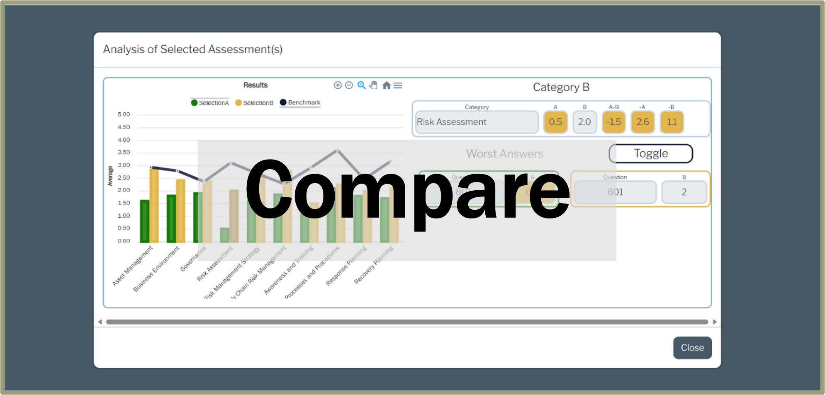Click the zoom-out icon above the chart
This screenshot has height=395, width=825.
point(349,85)
